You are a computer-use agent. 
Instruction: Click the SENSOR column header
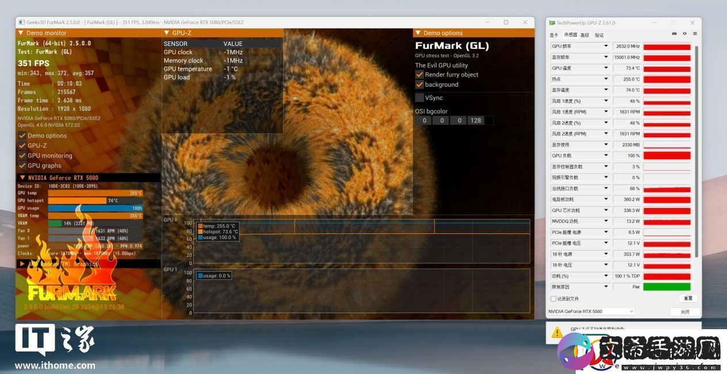pos(176,44)
